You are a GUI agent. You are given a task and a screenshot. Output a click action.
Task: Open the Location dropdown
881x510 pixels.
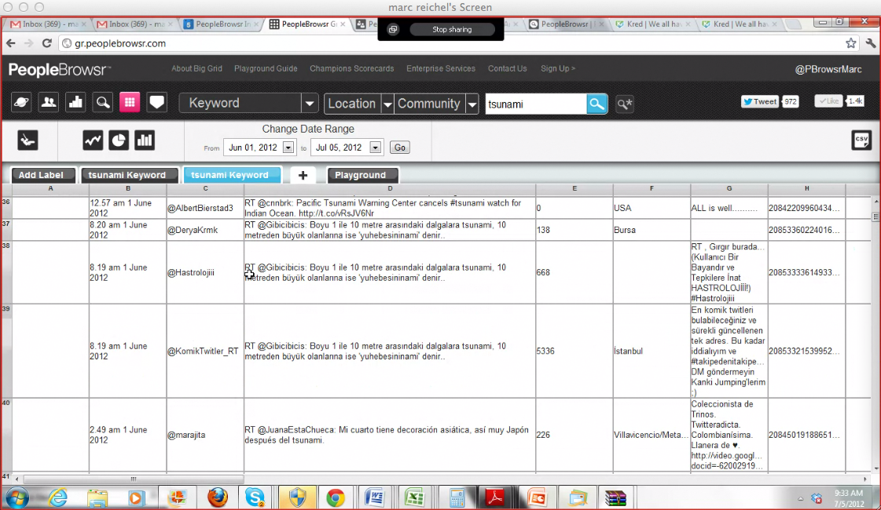(x=387, y=104)
